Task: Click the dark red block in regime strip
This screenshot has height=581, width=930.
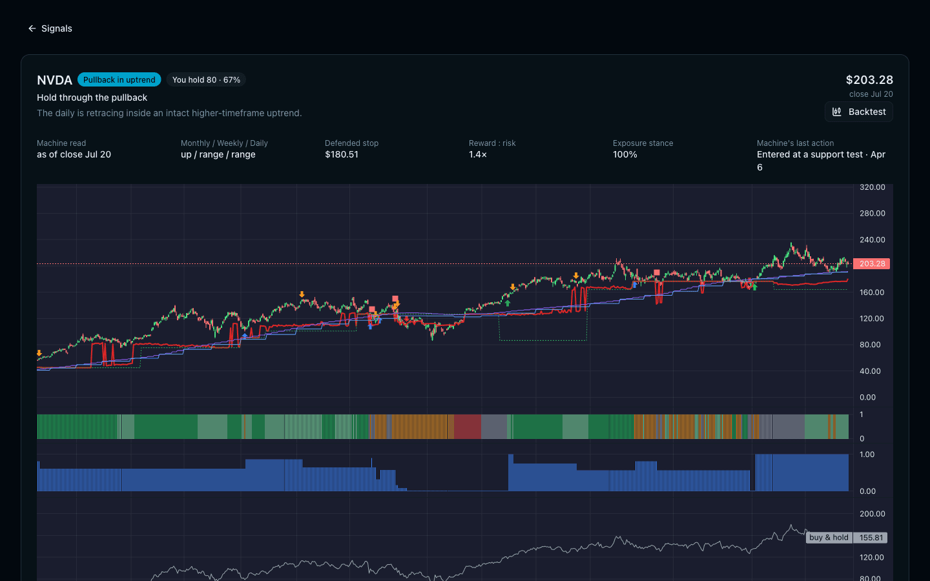Action: (468, 427)
